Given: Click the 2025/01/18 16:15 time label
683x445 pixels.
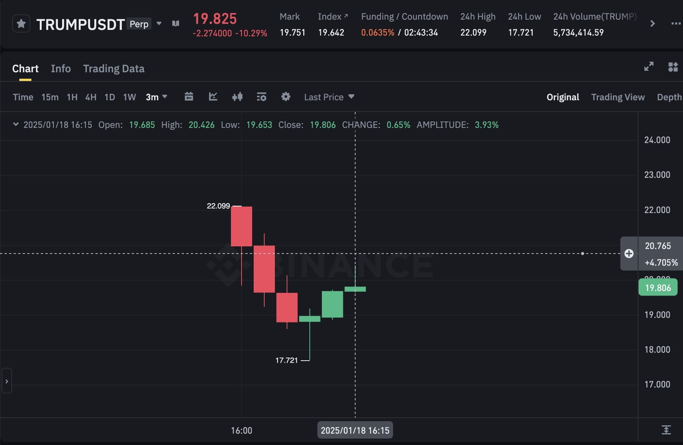Looking at the screenshot, I should point(355,430).
